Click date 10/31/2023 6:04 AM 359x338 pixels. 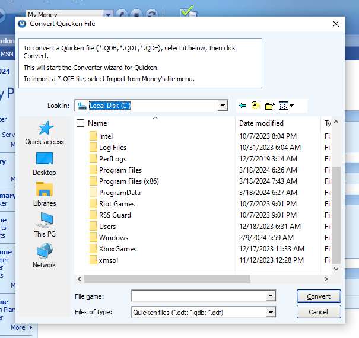tap(270, 148)
